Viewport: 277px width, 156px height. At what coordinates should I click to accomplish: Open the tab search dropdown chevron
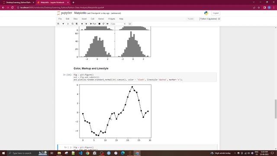[x=254, y=2]
